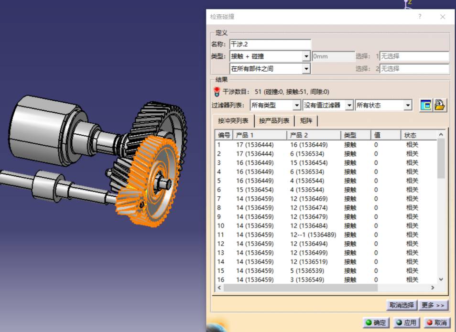Open the 所有状态 status filter dropdown

point(407,105)
